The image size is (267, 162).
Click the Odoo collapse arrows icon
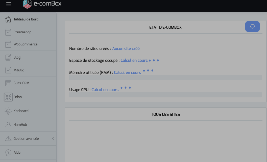coord(8,97)
